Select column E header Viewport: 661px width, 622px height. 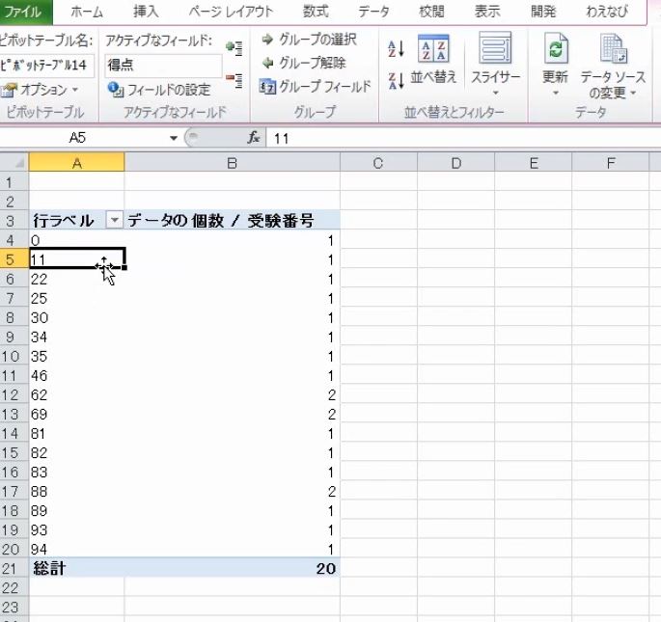point(534,163)
